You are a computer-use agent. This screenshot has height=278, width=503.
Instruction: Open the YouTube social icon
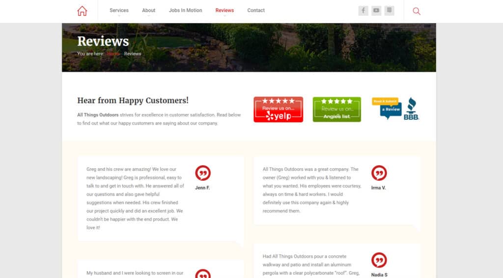click(x=376, y=11)
